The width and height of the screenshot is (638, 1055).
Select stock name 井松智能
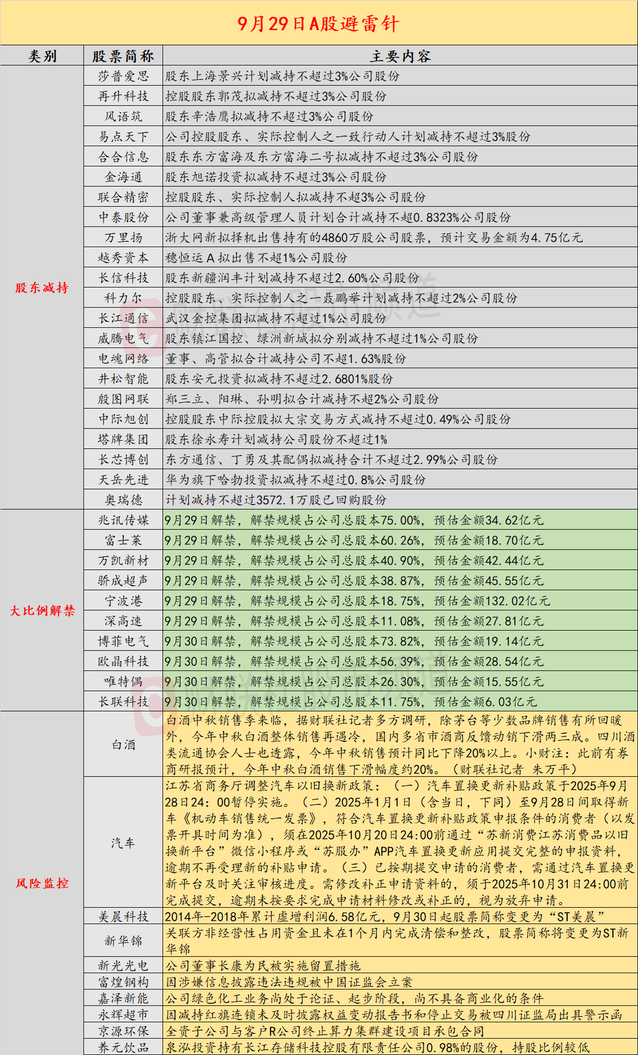(123, 379)
